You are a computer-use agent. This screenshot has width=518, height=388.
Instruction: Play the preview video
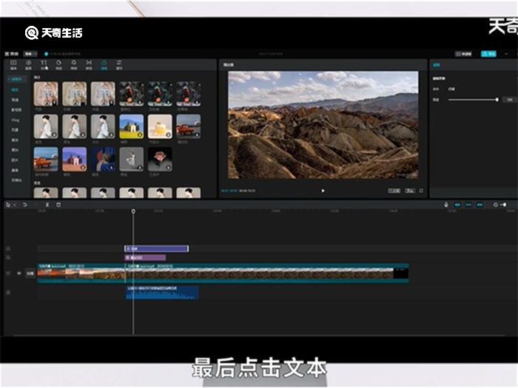pos(323,191)
